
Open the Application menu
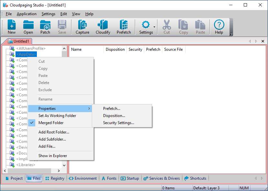27,14
